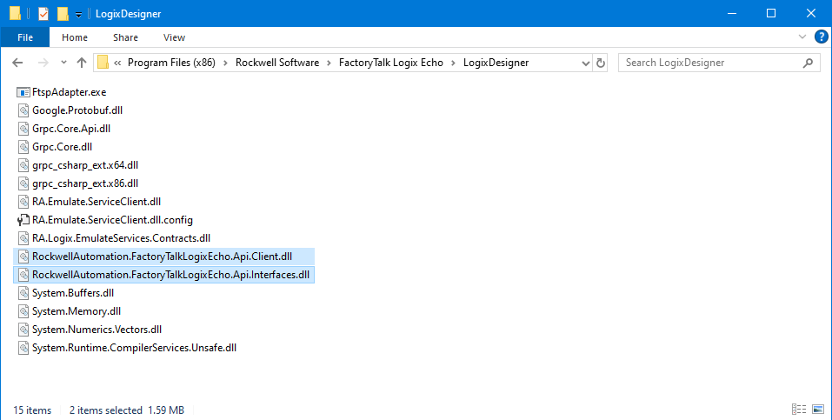
Task: Click the Properties quick access icon
Action: (x=43, y=14)
